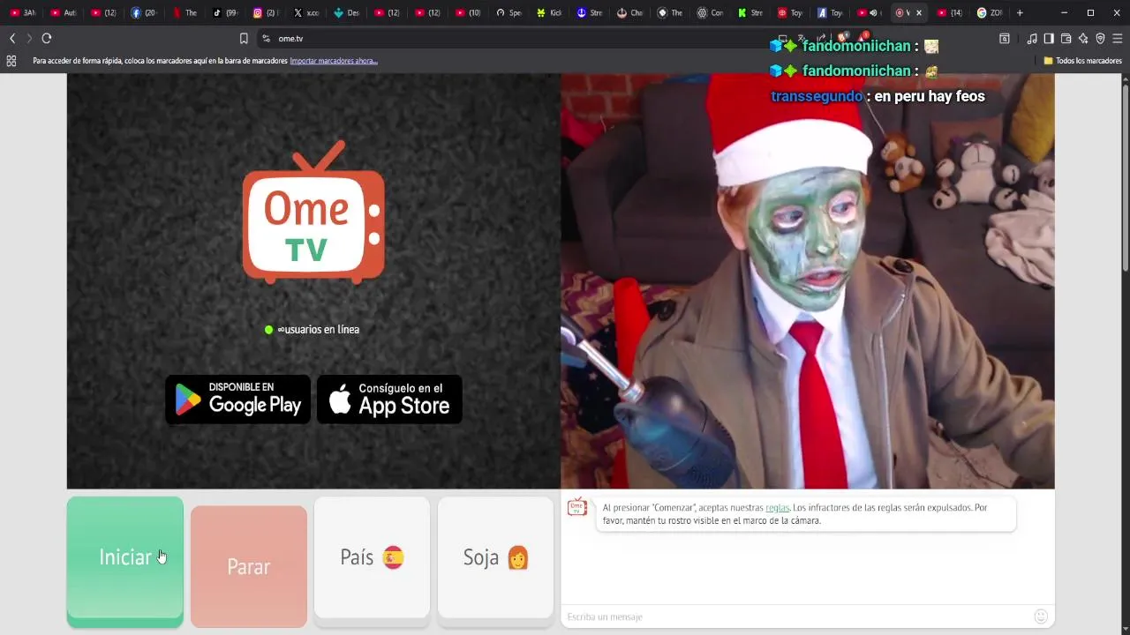
Task: Switch to the X (x.com) tab
Action: 306,12
